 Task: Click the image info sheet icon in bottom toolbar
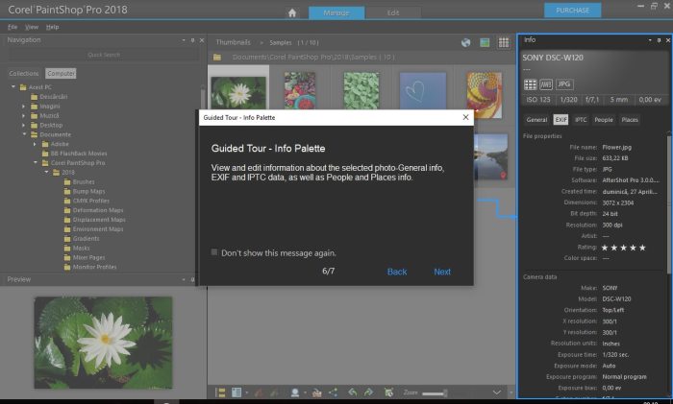(237, 392)
